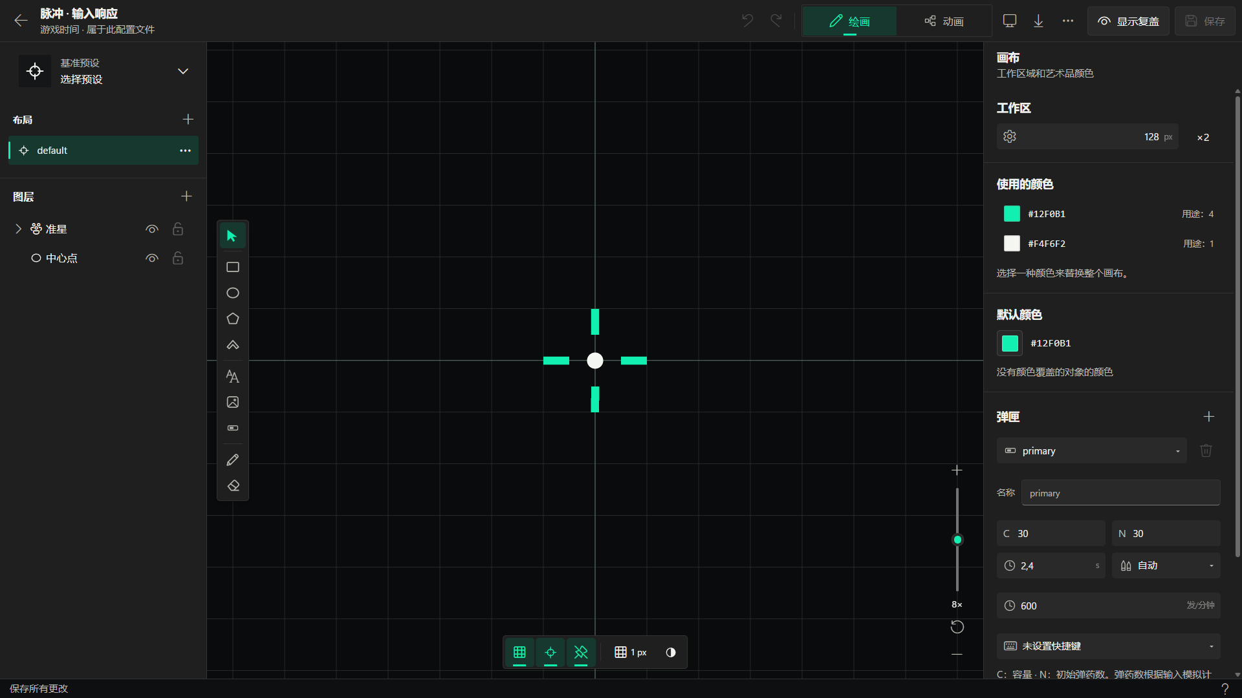Select the image insert tool
This screenshot has height=698, width=1242.
tap(233, 402)
